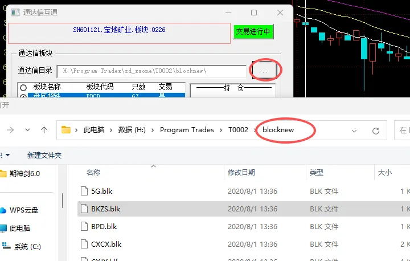
Task: Select the file BKZS.blk
Action: [x=106, y=209]
